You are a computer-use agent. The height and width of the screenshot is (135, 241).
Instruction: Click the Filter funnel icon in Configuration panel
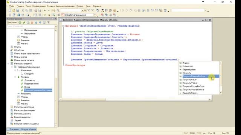48,22
